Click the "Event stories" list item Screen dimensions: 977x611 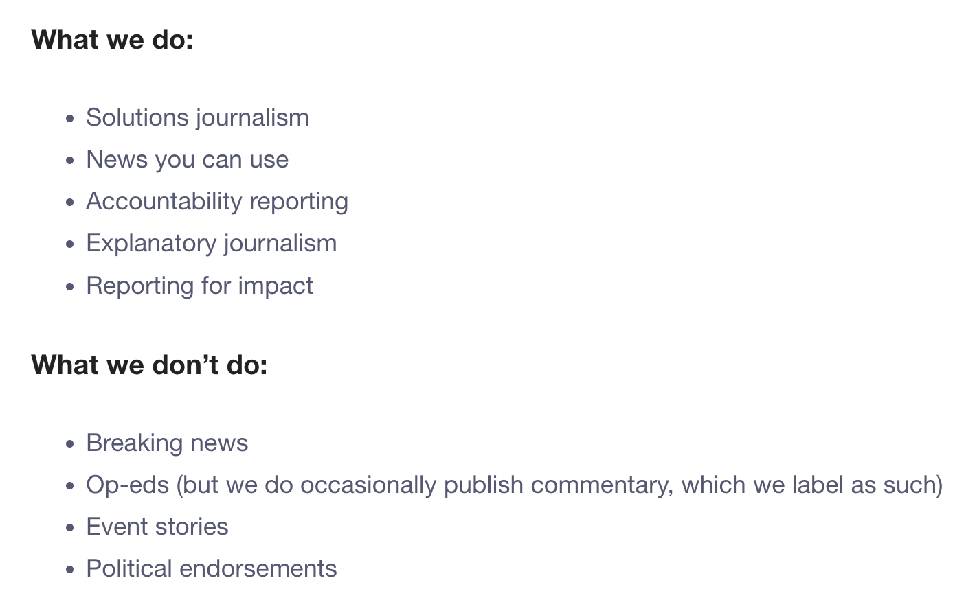pyautogui.click(x=157, y=527)
